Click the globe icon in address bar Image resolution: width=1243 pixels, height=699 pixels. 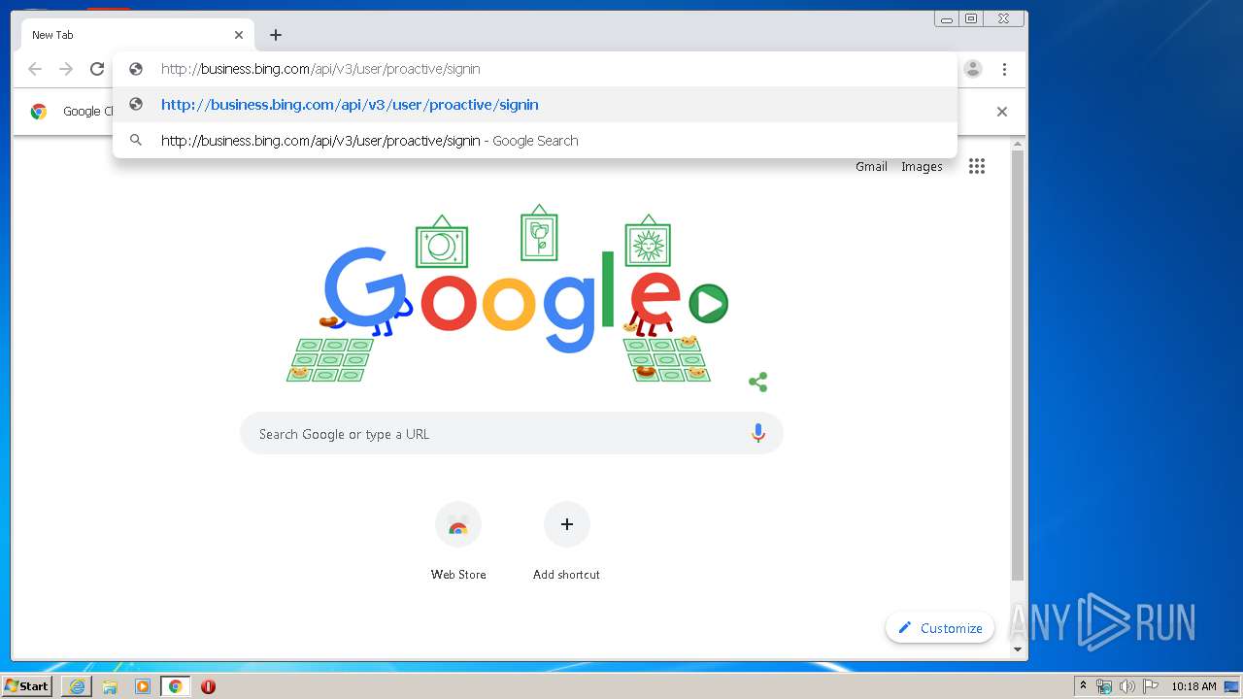click(136, 69)
